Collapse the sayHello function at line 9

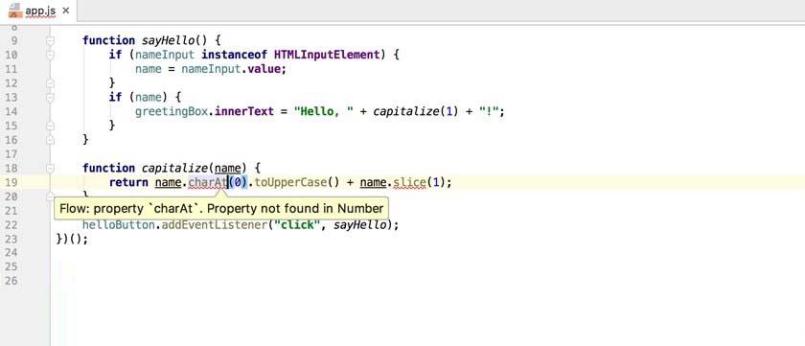[50, 40]
